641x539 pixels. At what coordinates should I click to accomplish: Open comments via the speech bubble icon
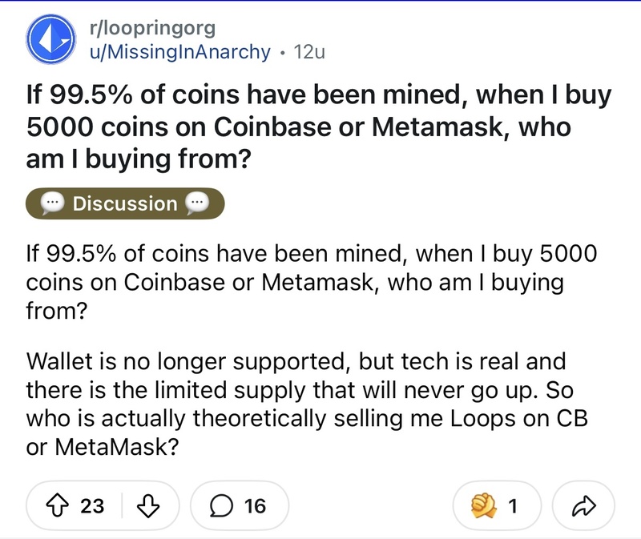(x=221, y=506)
